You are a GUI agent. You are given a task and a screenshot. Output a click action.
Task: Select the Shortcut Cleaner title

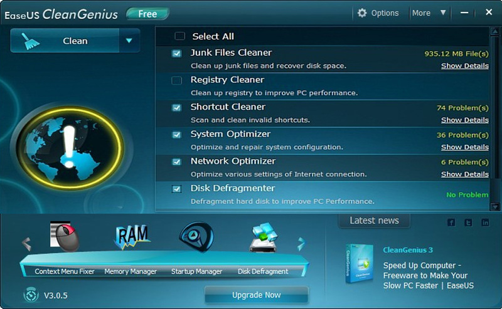228,107
